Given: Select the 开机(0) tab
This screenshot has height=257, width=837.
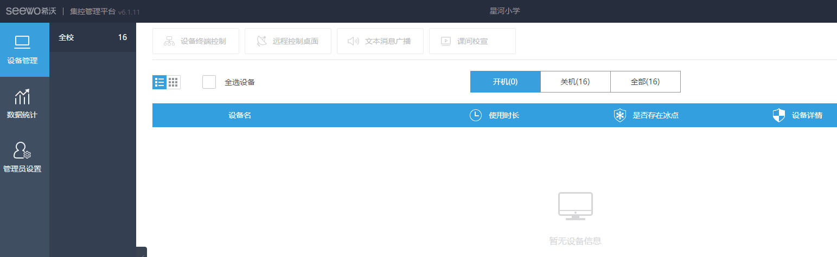Looking at the screenshot, I should pos(505,82).
